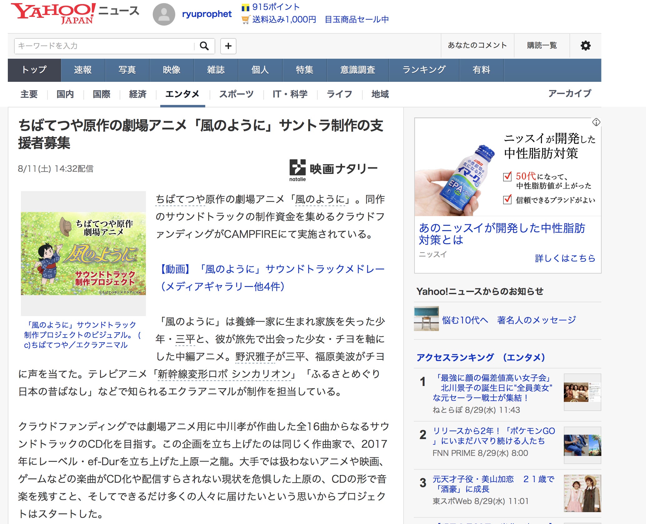Click the user profile avatar icon
The width and height of the screenshot is (646, 524).
click(x=164, y=15)
